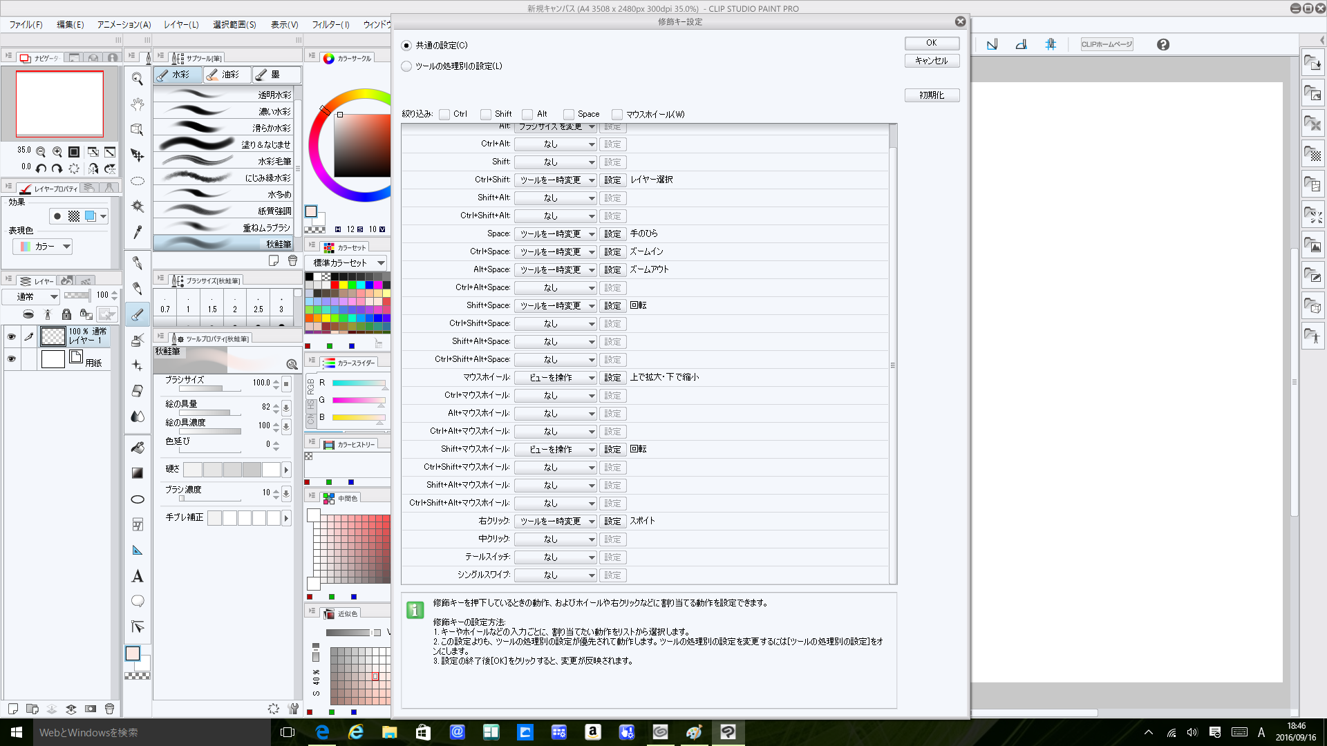Screen dimensions: 1327x746
Task: Select tool-specific settings radio button
Action: (x=406, y=66)
